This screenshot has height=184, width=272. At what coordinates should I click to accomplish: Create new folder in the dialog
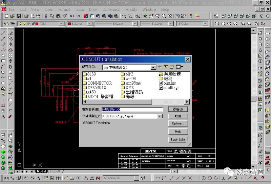[x=172, y=67]
